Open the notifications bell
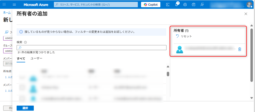 click(177, 5)
